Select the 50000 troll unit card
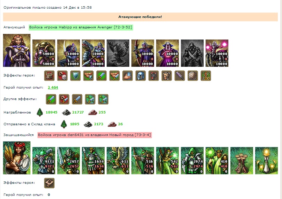Image resolution: width=282 pixels, height=199 pixels. 44,53
